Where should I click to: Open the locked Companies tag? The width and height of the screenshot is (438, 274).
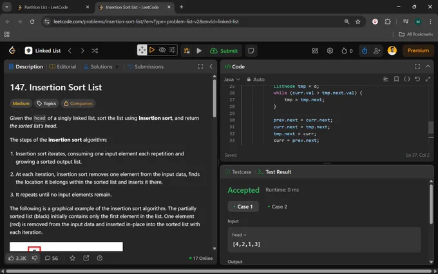78,103
